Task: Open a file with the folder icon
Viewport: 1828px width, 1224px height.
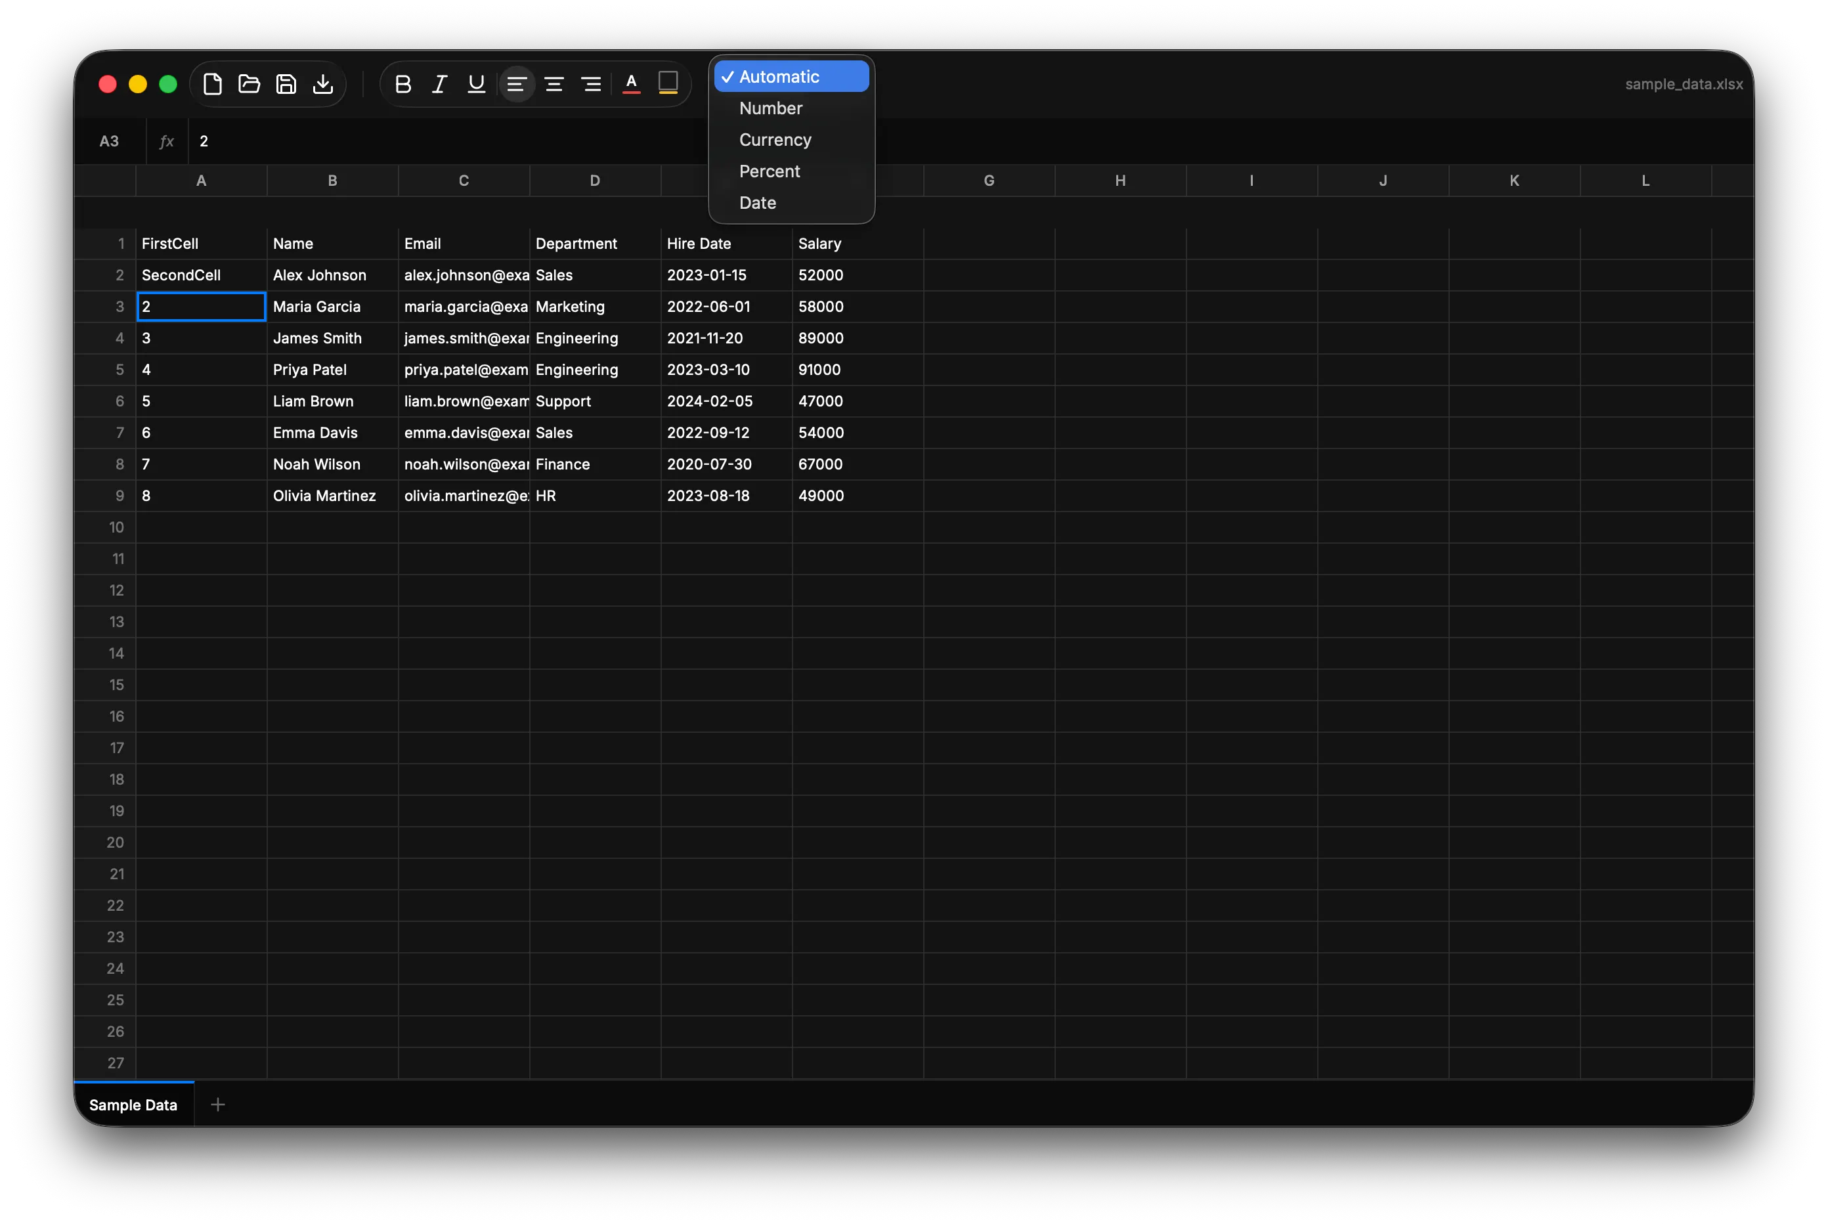Action: [x=249, y=84]
